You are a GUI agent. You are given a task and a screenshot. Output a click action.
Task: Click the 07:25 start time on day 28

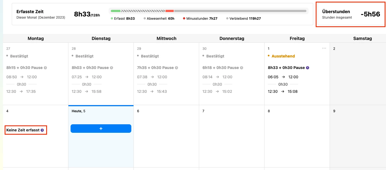click(77, 77)
